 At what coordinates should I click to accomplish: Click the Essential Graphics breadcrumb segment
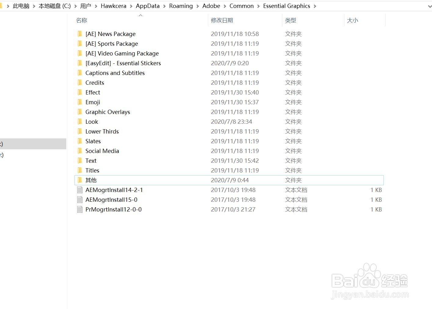pos(287,6)
